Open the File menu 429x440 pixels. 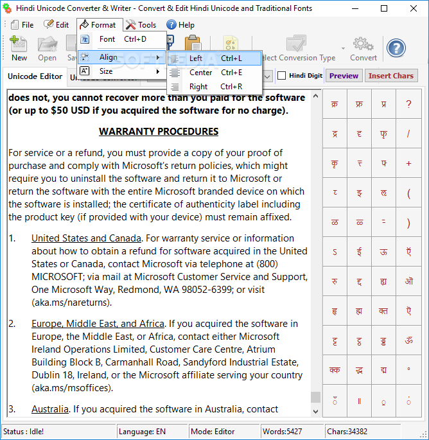[x=22, y=25]
